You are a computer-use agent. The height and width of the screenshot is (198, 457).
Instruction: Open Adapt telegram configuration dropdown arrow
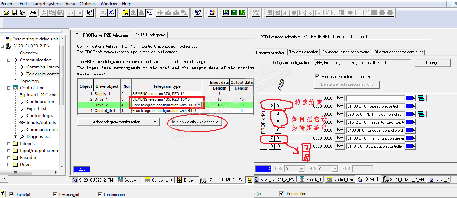coord(155,122)
